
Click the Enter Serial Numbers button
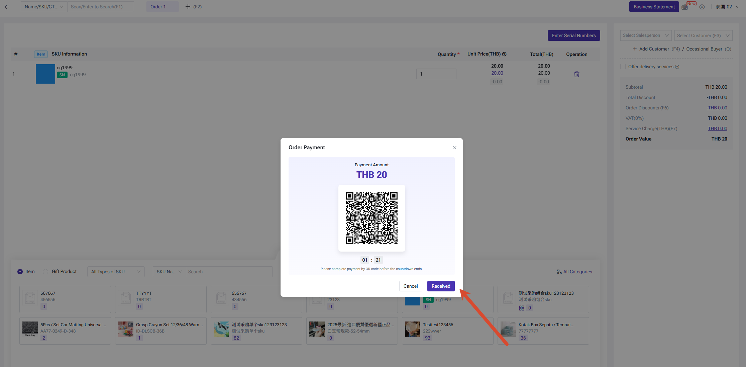pyautogui.click(x=574, y=35)
